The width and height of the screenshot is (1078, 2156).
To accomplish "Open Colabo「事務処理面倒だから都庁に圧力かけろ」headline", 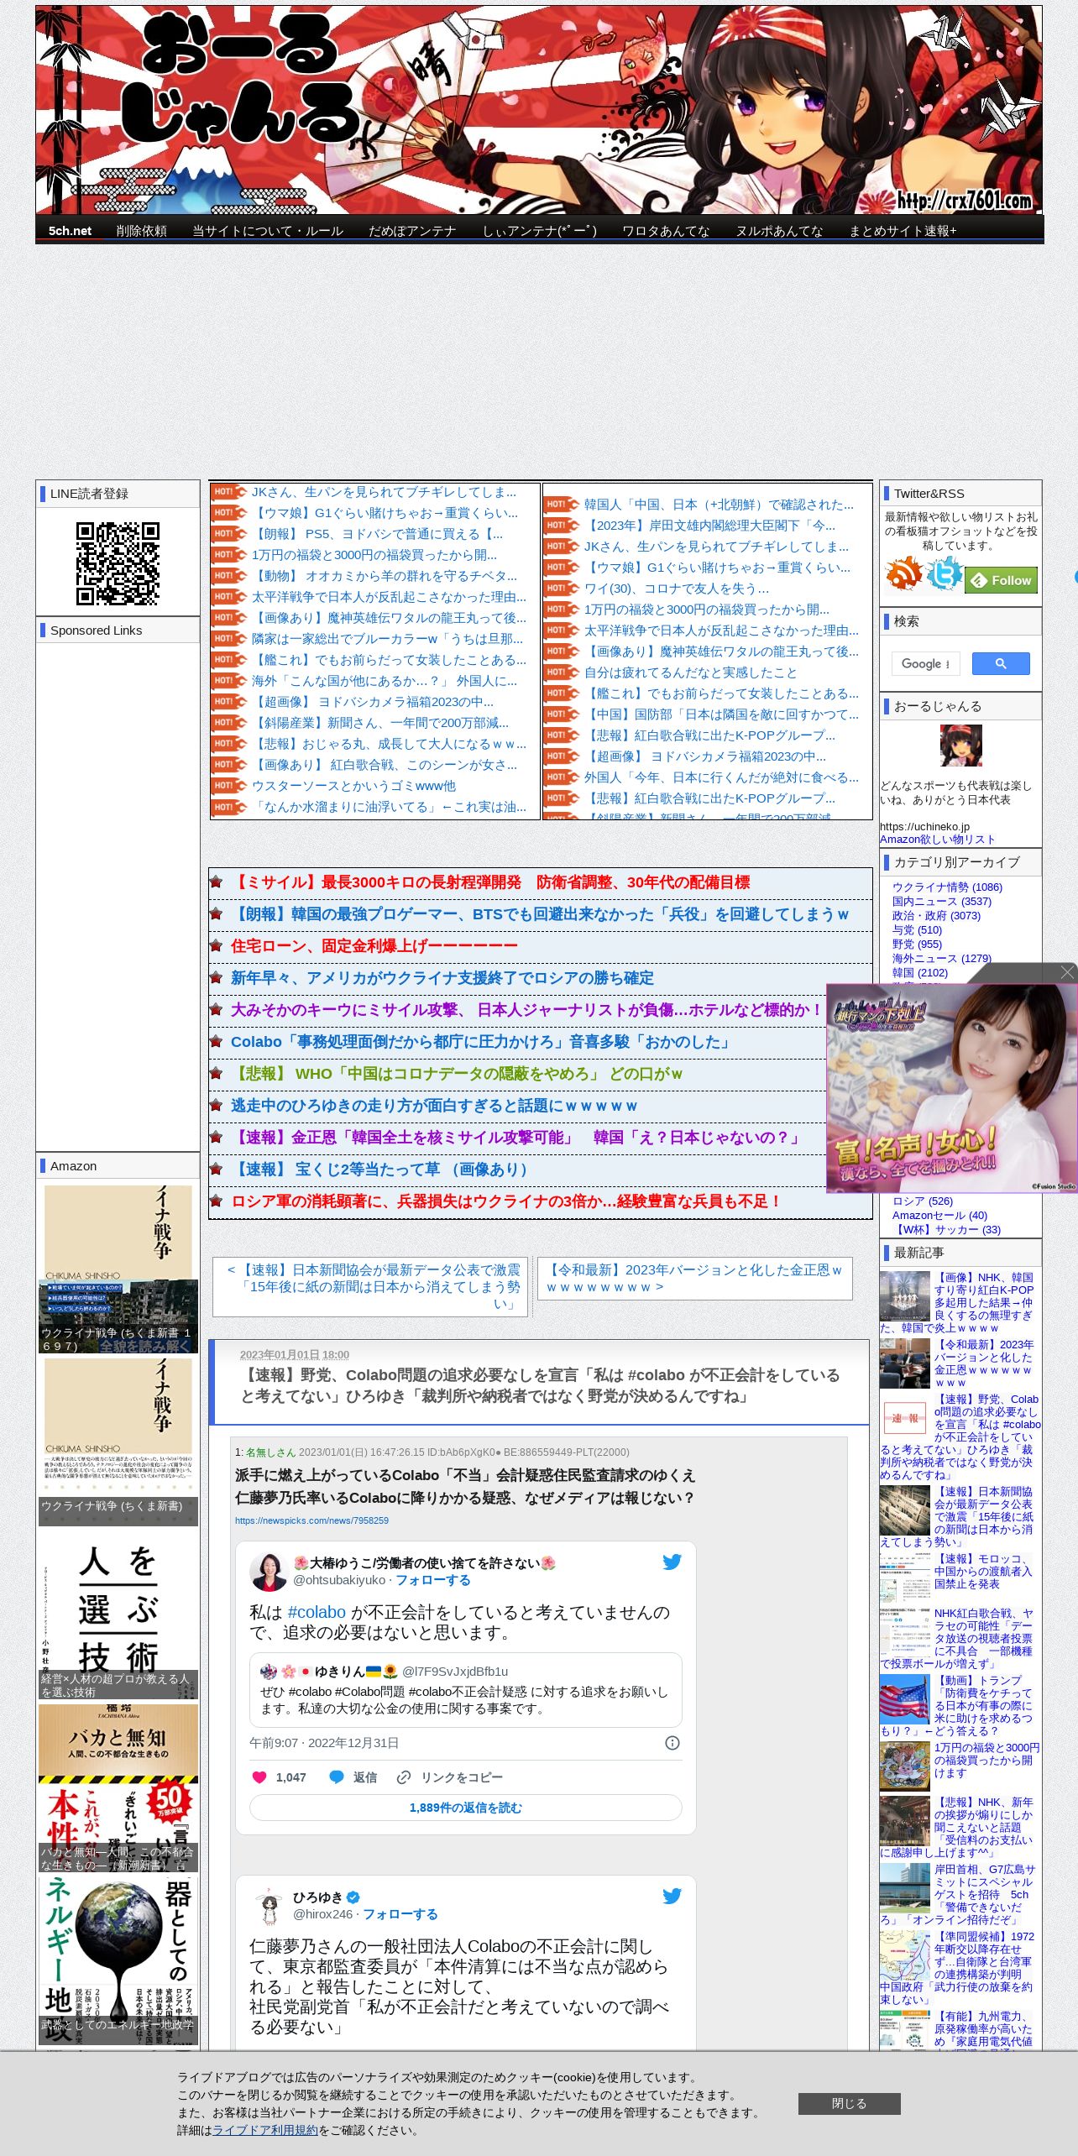I will (481, 1042).
